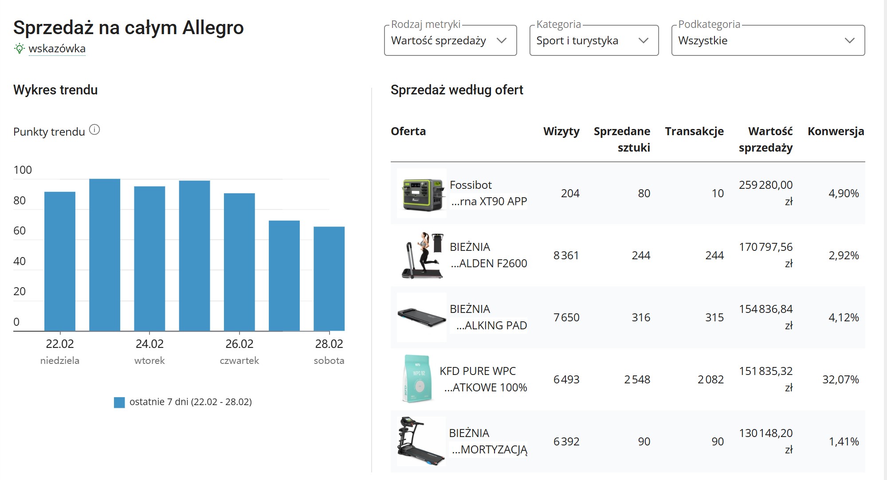Open the KFD PURE WPC offer link
Image resolution: width=887 pixels, height=480 pixels.
483,379
